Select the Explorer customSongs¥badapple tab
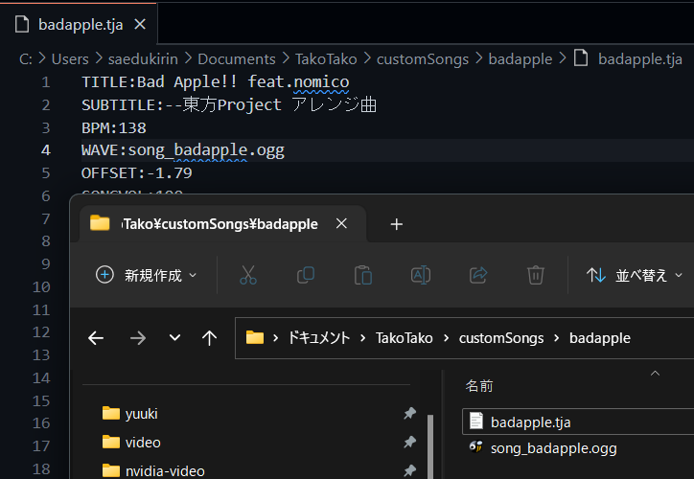Screen dimensions: 694x479 (x=222, y=223)
